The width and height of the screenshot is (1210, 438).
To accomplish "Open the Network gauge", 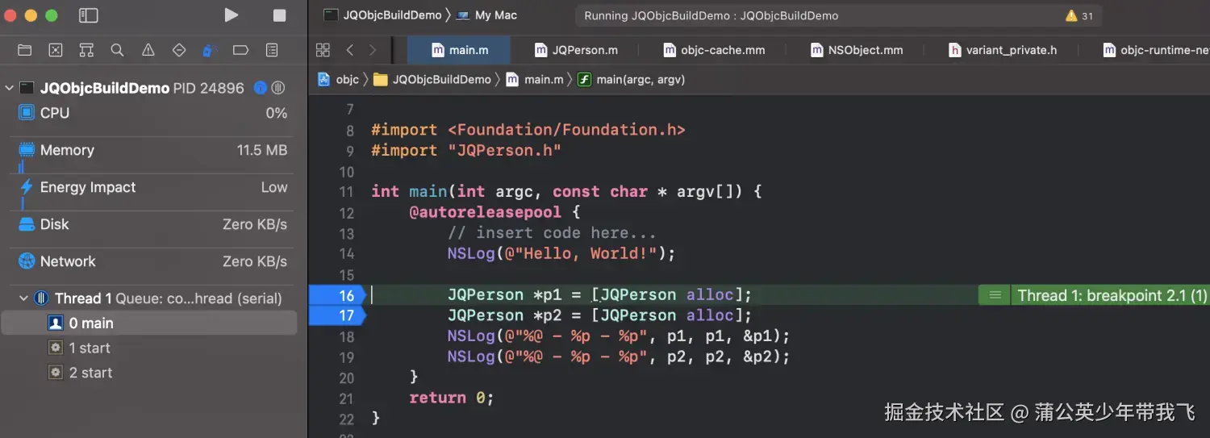I will tap(152, 261).
